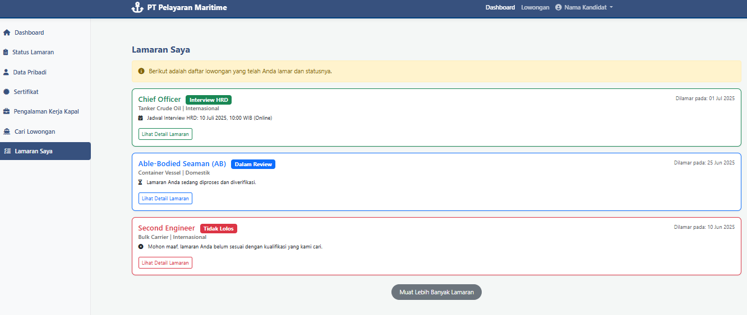
Task: Click the briefcase icon for Pengalaman Kerja Kapal
Action: point(6,111)
